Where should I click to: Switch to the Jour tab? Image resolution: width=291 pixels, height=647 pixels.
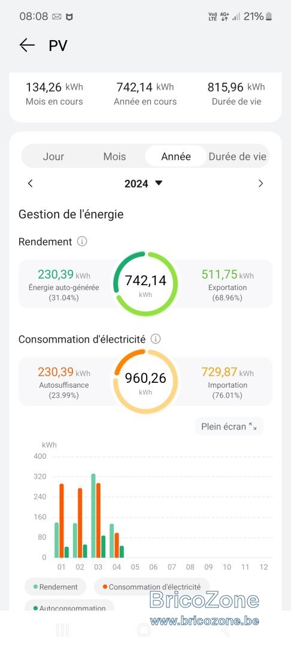pos(53,157)
